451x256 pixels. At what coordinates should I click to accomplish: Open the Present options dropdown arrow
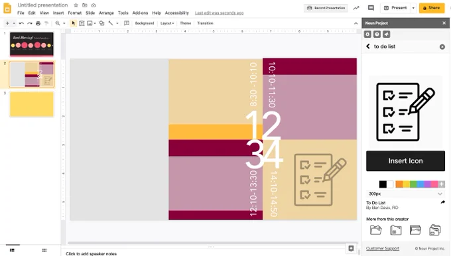coord(413,8)
